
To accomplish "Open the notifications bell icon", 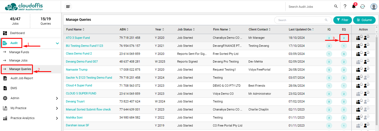I will (x=354, y=6).
